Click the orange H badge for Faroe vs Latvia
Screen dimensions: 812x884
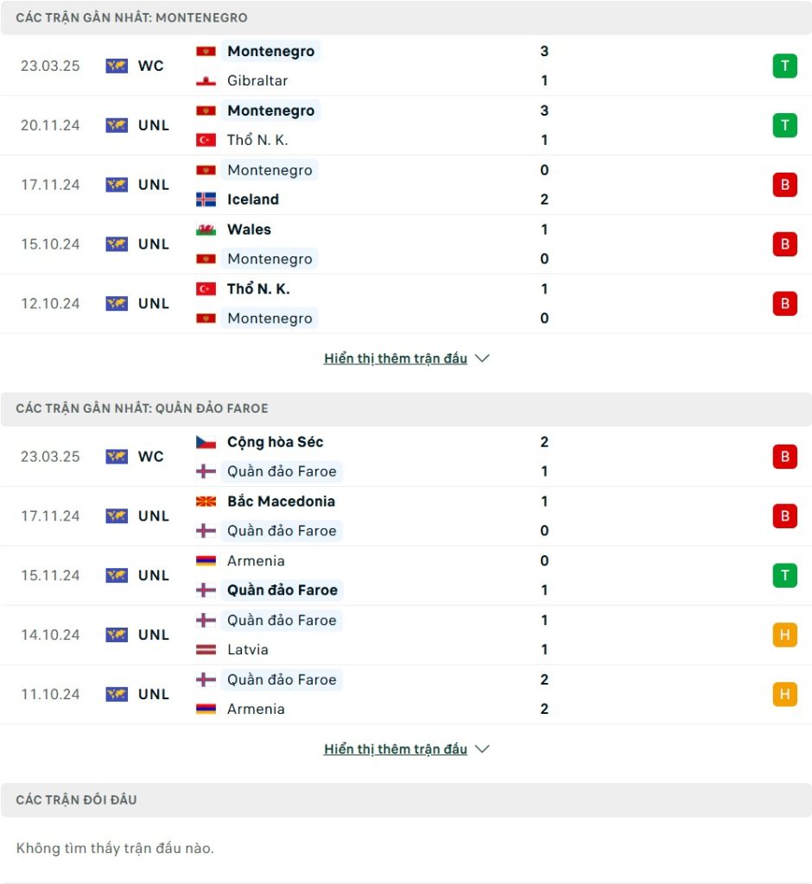click(x=784, y=635)
